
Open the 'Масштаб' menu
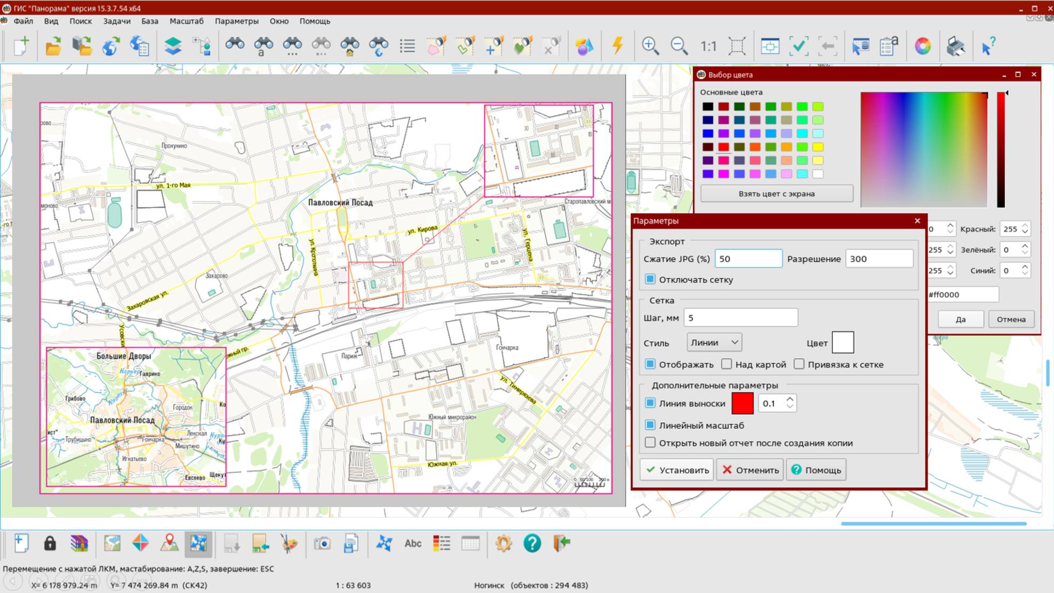click(x=186, y=21)
